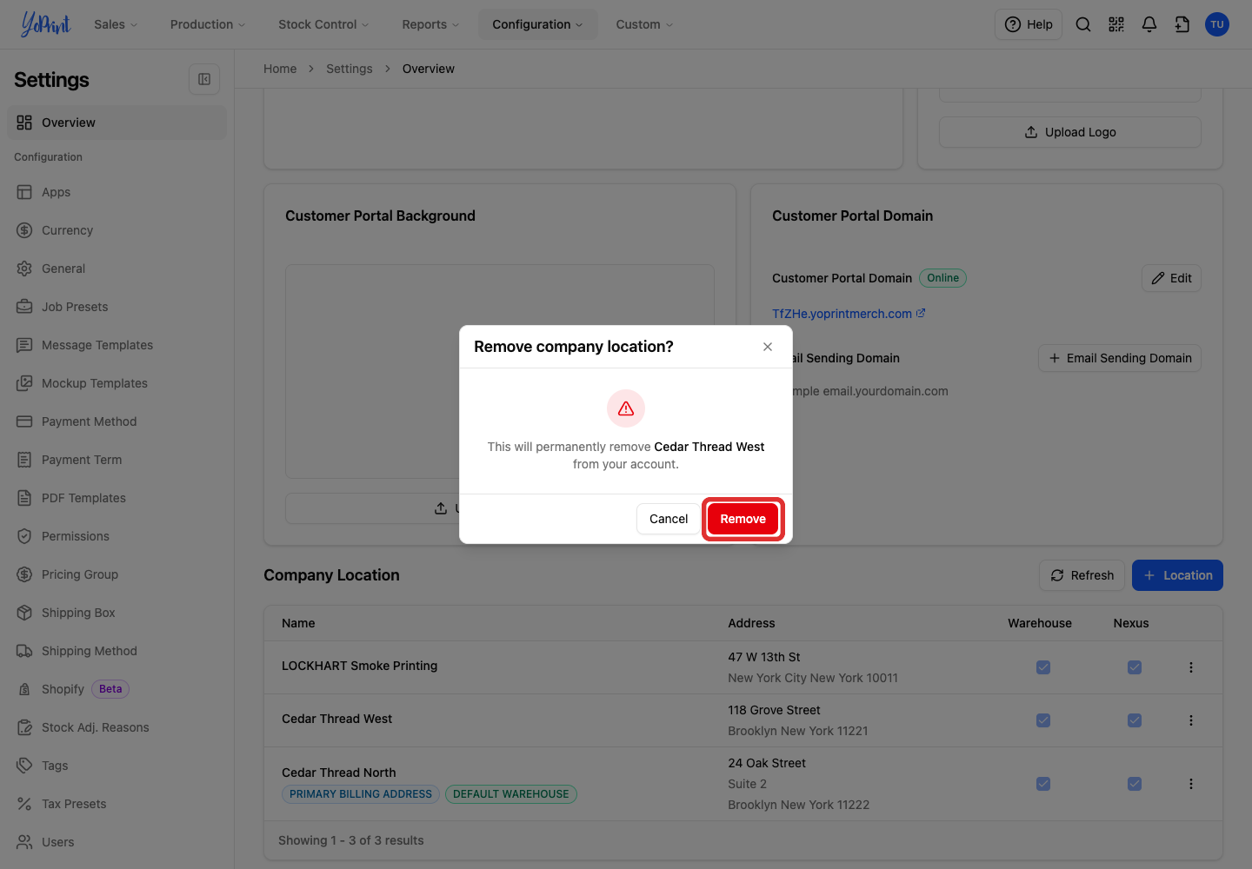The image size is (1252, 869).
Task: Expand the Production menu
Action: coord(208,24)
